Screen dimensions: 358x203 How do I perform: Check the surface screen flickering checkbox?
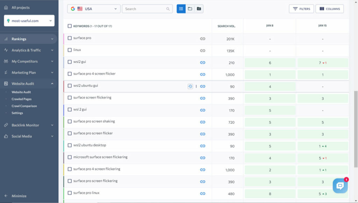pos(70,98)
